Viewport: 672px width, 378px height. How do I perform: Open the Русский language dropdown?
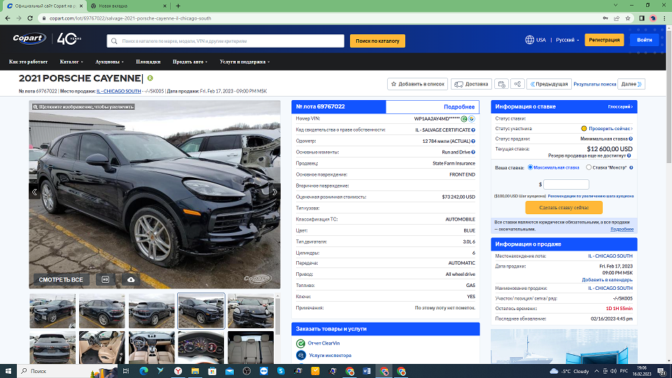tap(568, 40)
